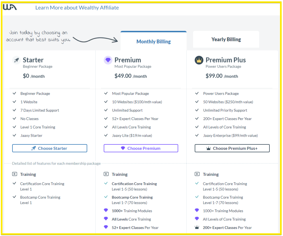Click the play icon beside Premium Training
Screen dimensions: 283x236
point(106,174)
